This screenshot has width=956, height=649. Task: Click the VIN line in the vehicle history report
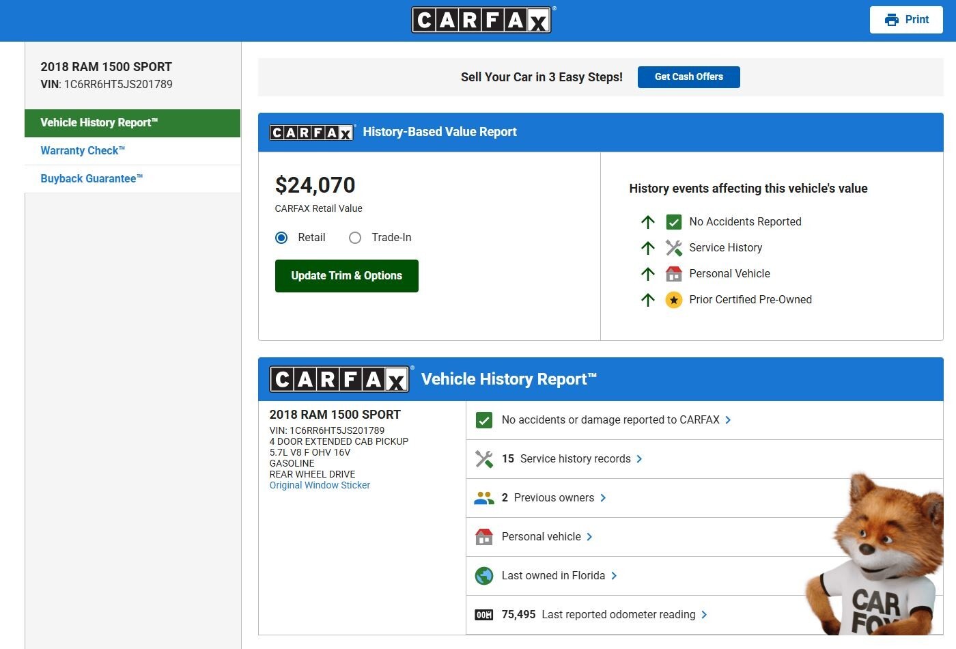pos(327,430)
